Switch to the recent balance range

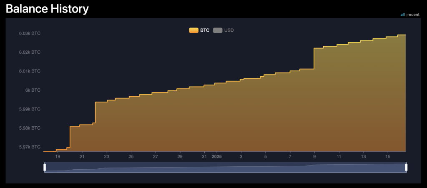(x=413, y=15)
